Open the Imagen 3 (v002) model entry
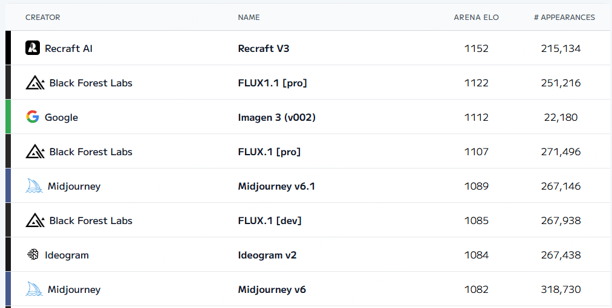The height and width of the screenshot is (308, 612). click(277, 117)
